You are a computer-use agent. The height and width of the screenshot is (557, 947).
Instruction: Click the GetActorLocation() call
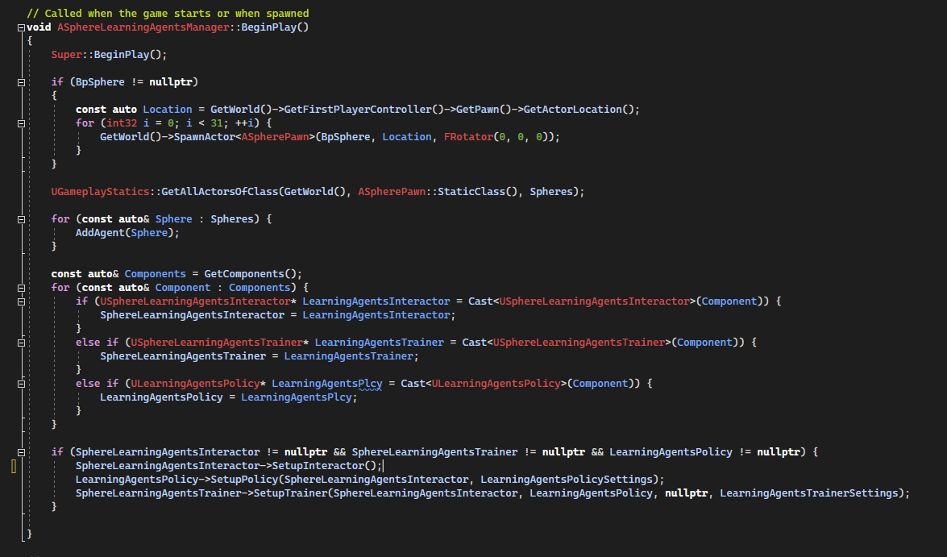579,110
